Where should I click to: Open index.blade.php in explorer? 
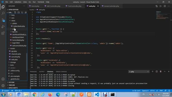coord(19,26)
